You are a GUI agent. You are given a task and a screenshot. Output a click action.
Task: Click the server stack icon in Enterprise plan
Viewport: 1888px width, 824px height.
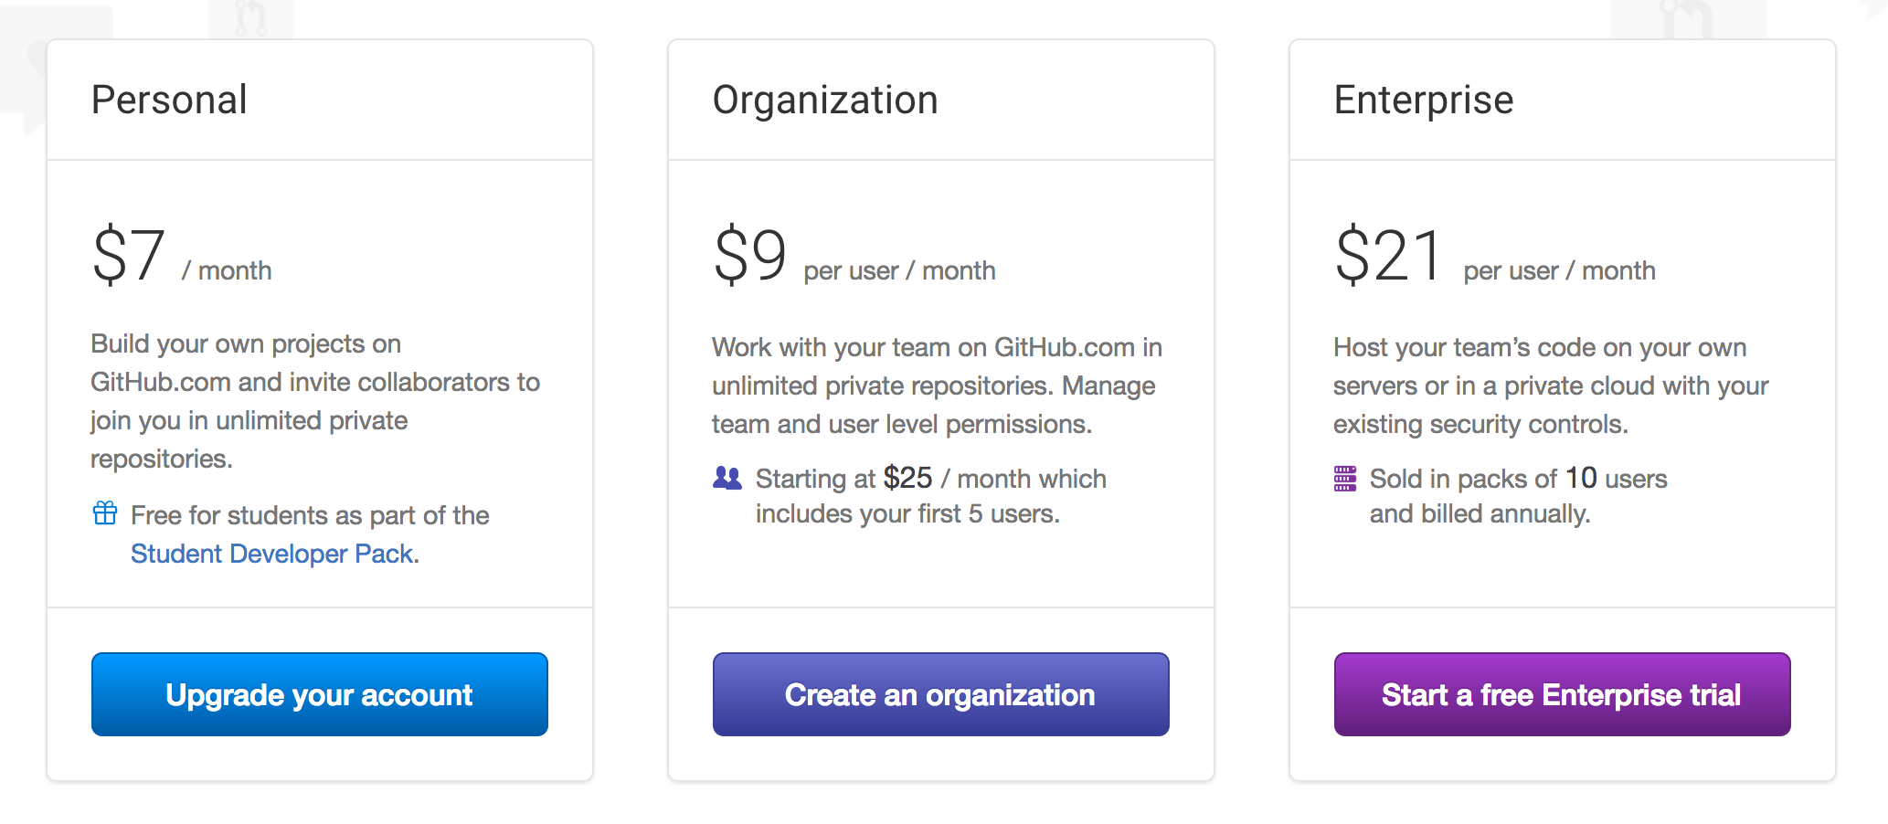click(1345, 479)
